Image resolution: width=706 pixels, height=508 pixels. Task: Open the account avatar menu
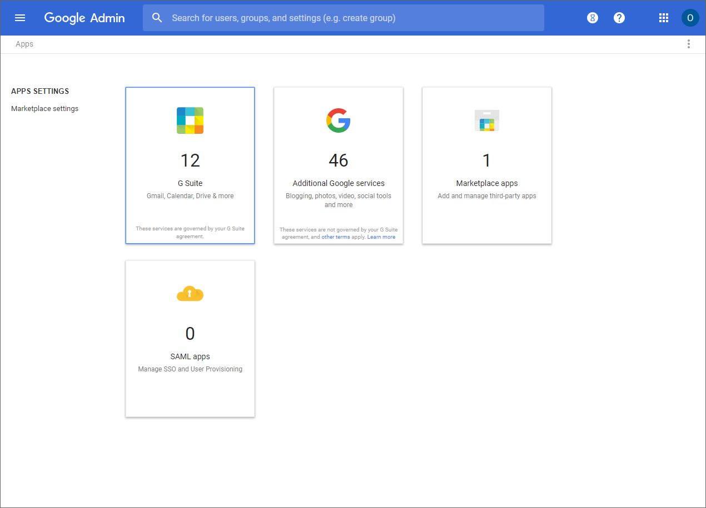tap(690, 18)
